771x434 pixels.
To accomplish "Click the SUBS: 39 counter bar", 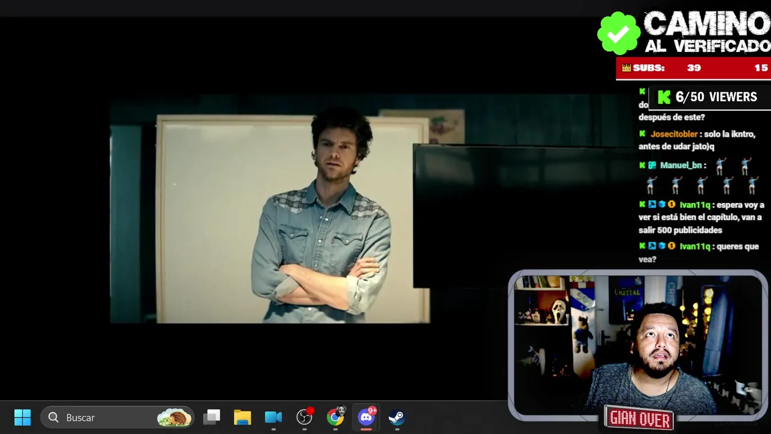I will click(x=693, y=68).
